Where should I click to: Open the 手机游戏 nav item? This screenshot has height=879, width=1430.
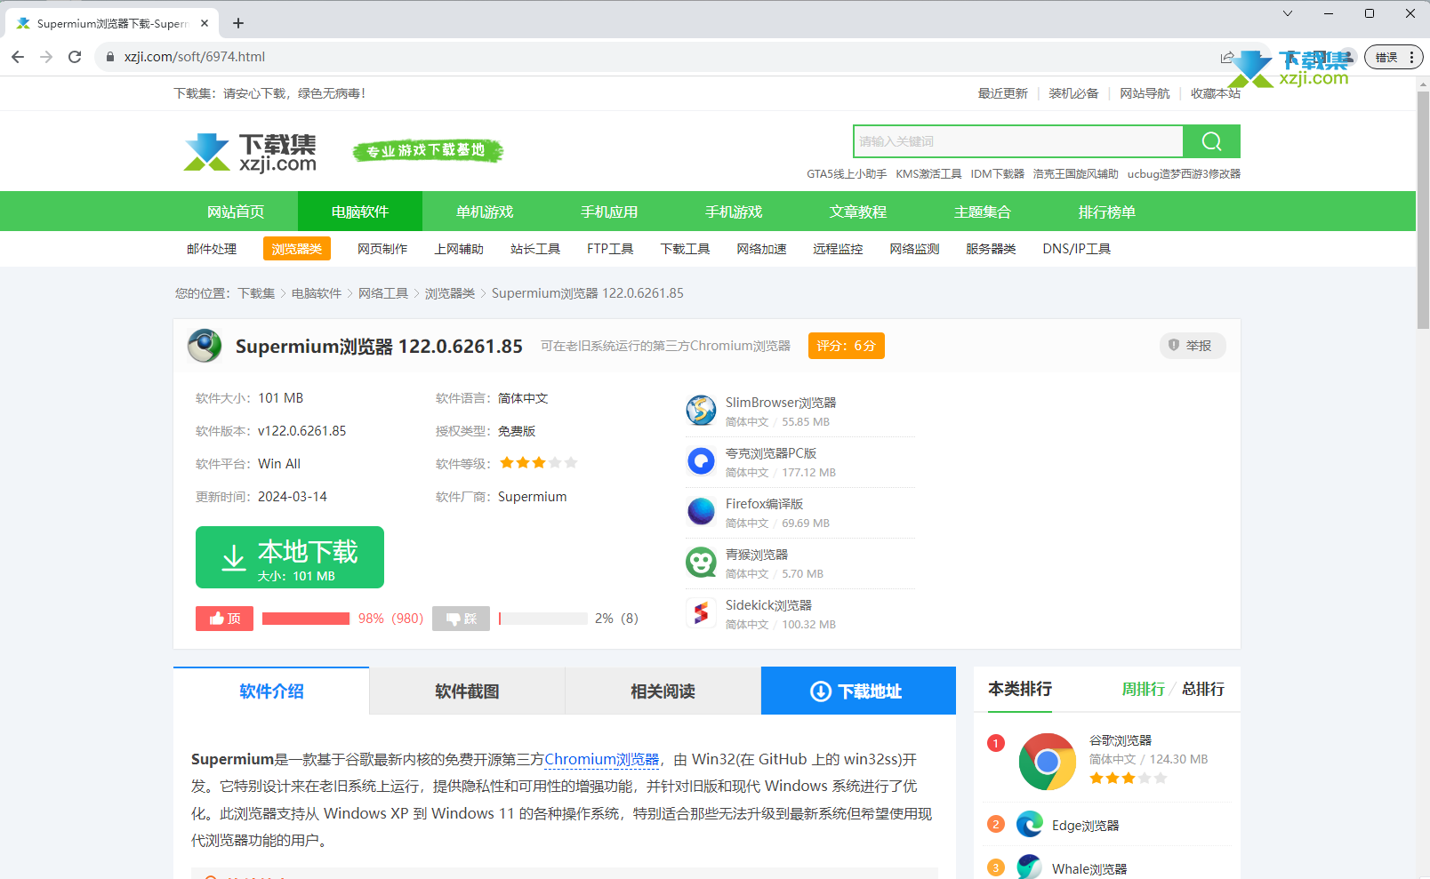tap(734, 212)
